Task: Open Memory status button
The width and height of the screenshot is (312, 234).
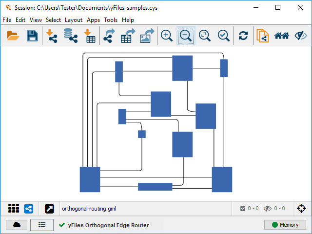Action: pos(285,225)
